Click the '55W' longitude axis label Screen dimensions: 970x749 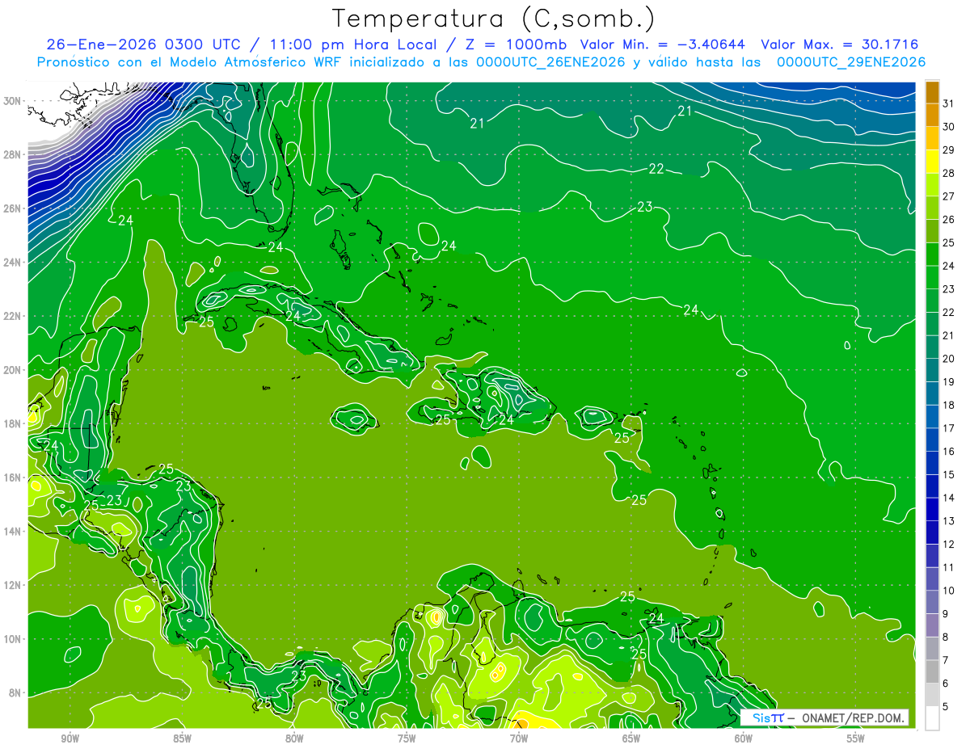pos(856,738)
